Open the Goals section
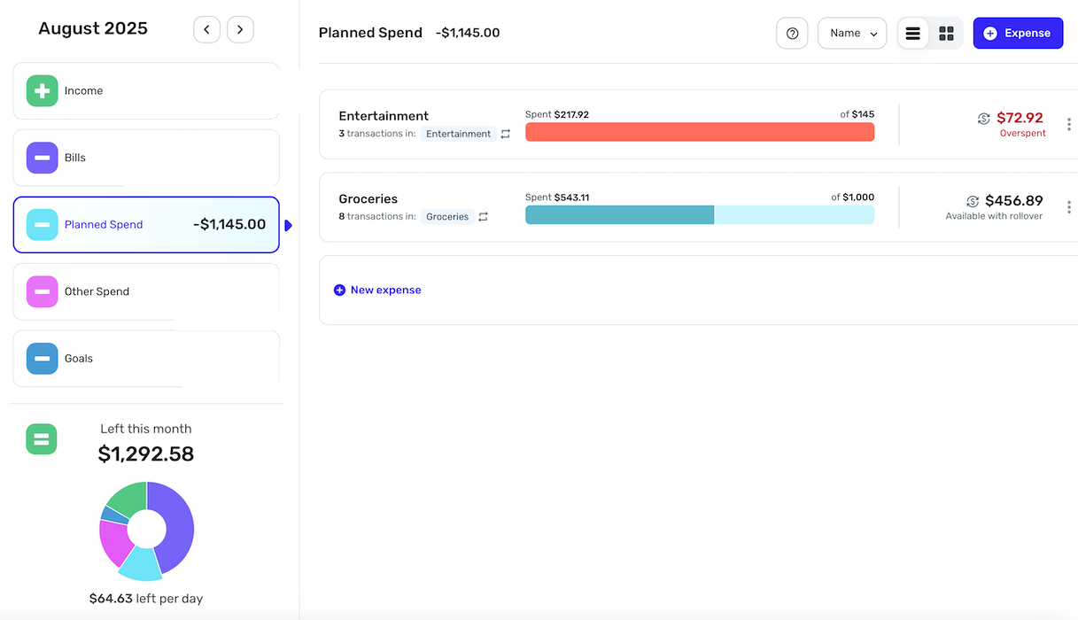This screenshot has width=1078, height=620. (x=146, y=359)
